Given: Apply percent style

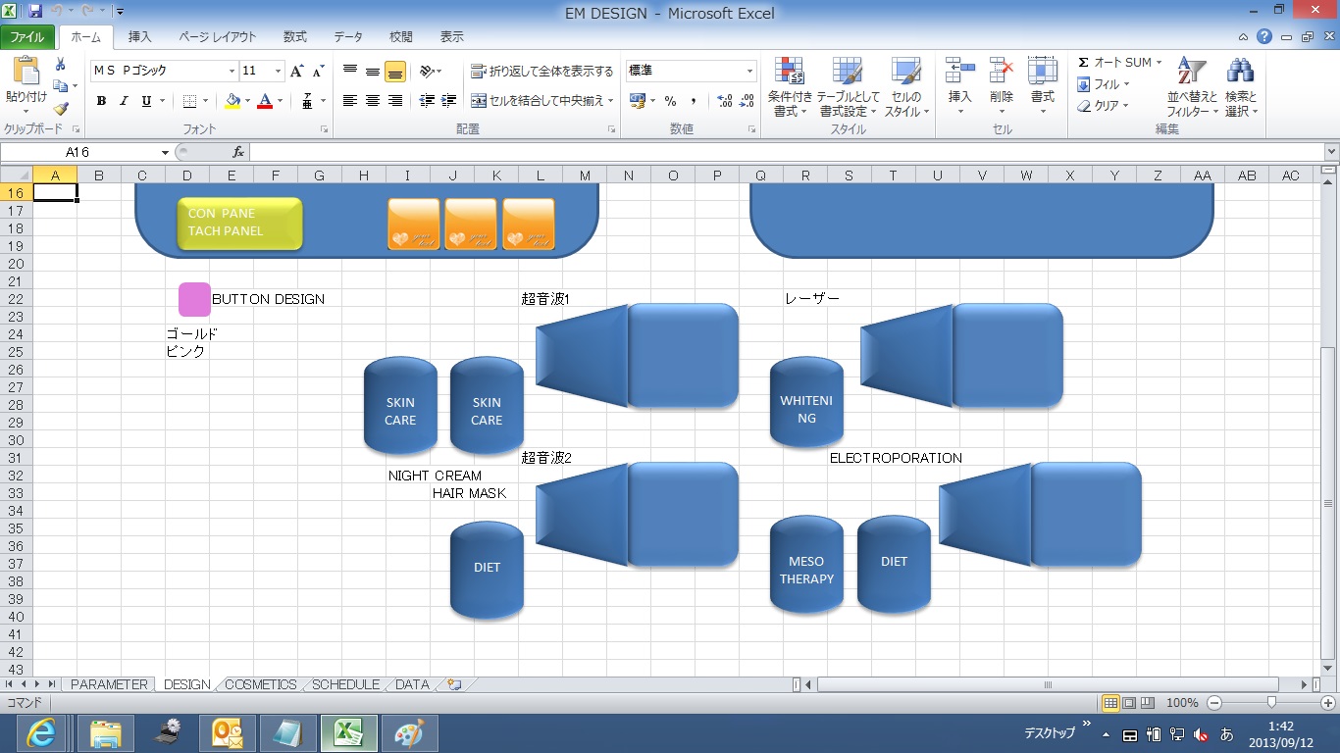Looking at the screenshot, I should tap(670, 101).
